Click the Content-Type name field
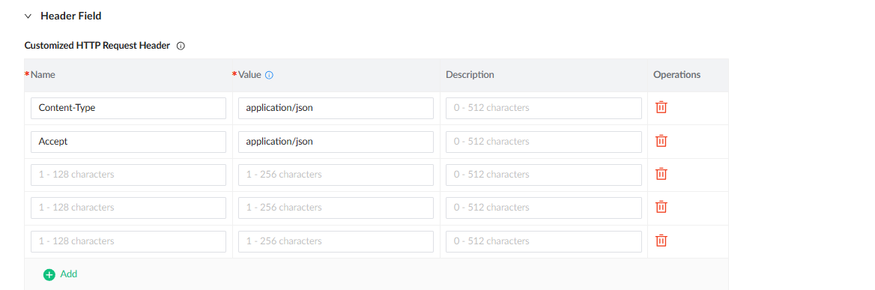Image resolution: width=875 pixels, height=290 pixels. 128,108
